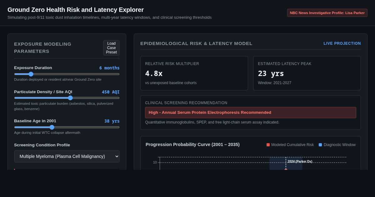Viewport: 375px width, 197px height.
Task: Adjust the Baseline Age in 2001 slider
Action: [67, 127]
